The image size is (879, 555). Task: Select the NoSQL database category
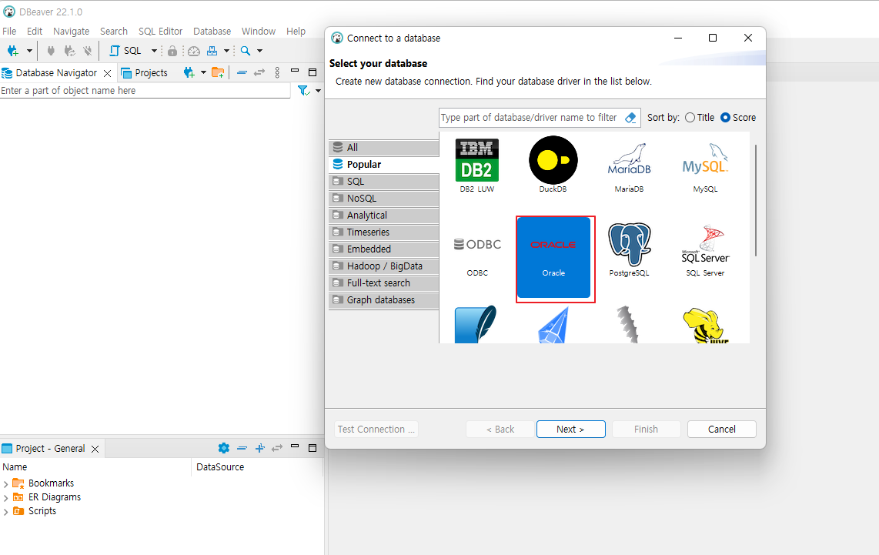[x=383, y=199]
